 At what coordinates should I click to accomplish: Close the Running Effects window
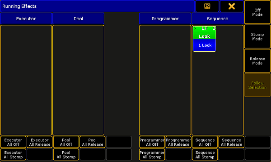coord(232,6)
